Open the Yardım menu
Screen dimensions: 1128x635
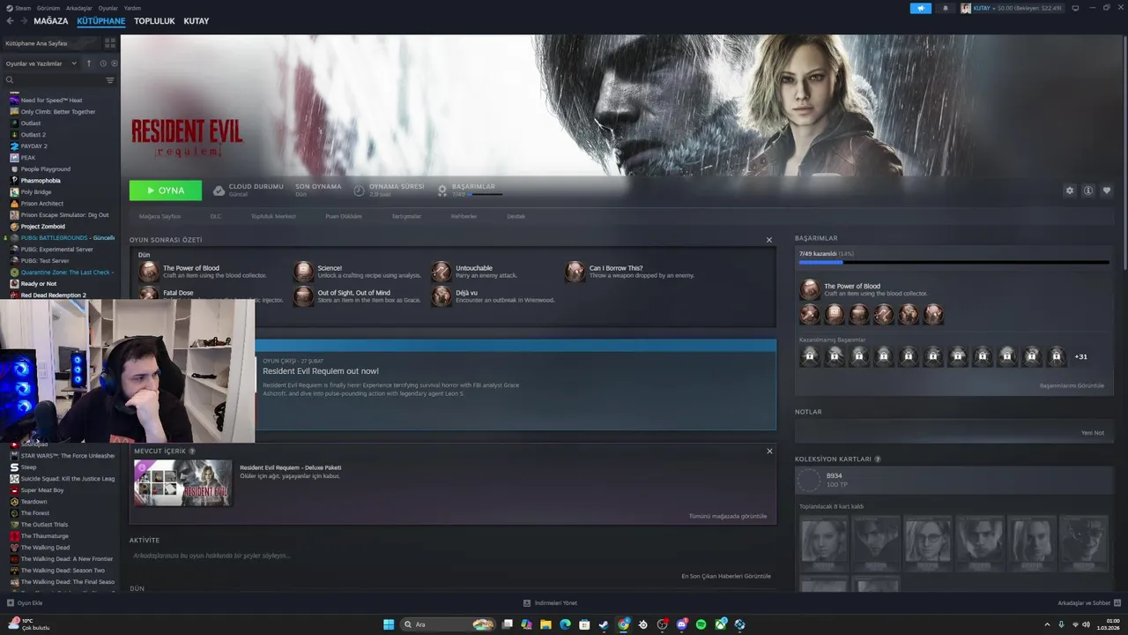tap(133, 8)
